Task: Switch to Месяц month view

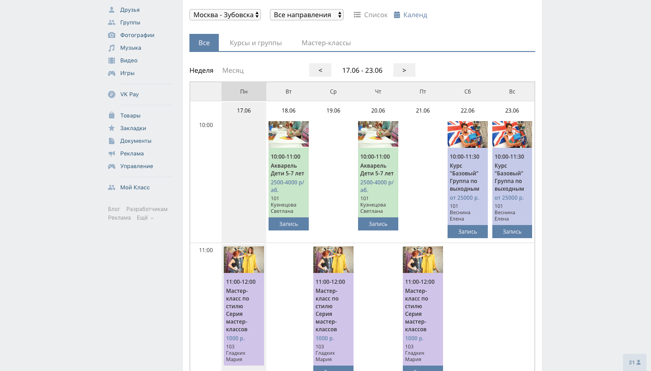Action: 233,70
